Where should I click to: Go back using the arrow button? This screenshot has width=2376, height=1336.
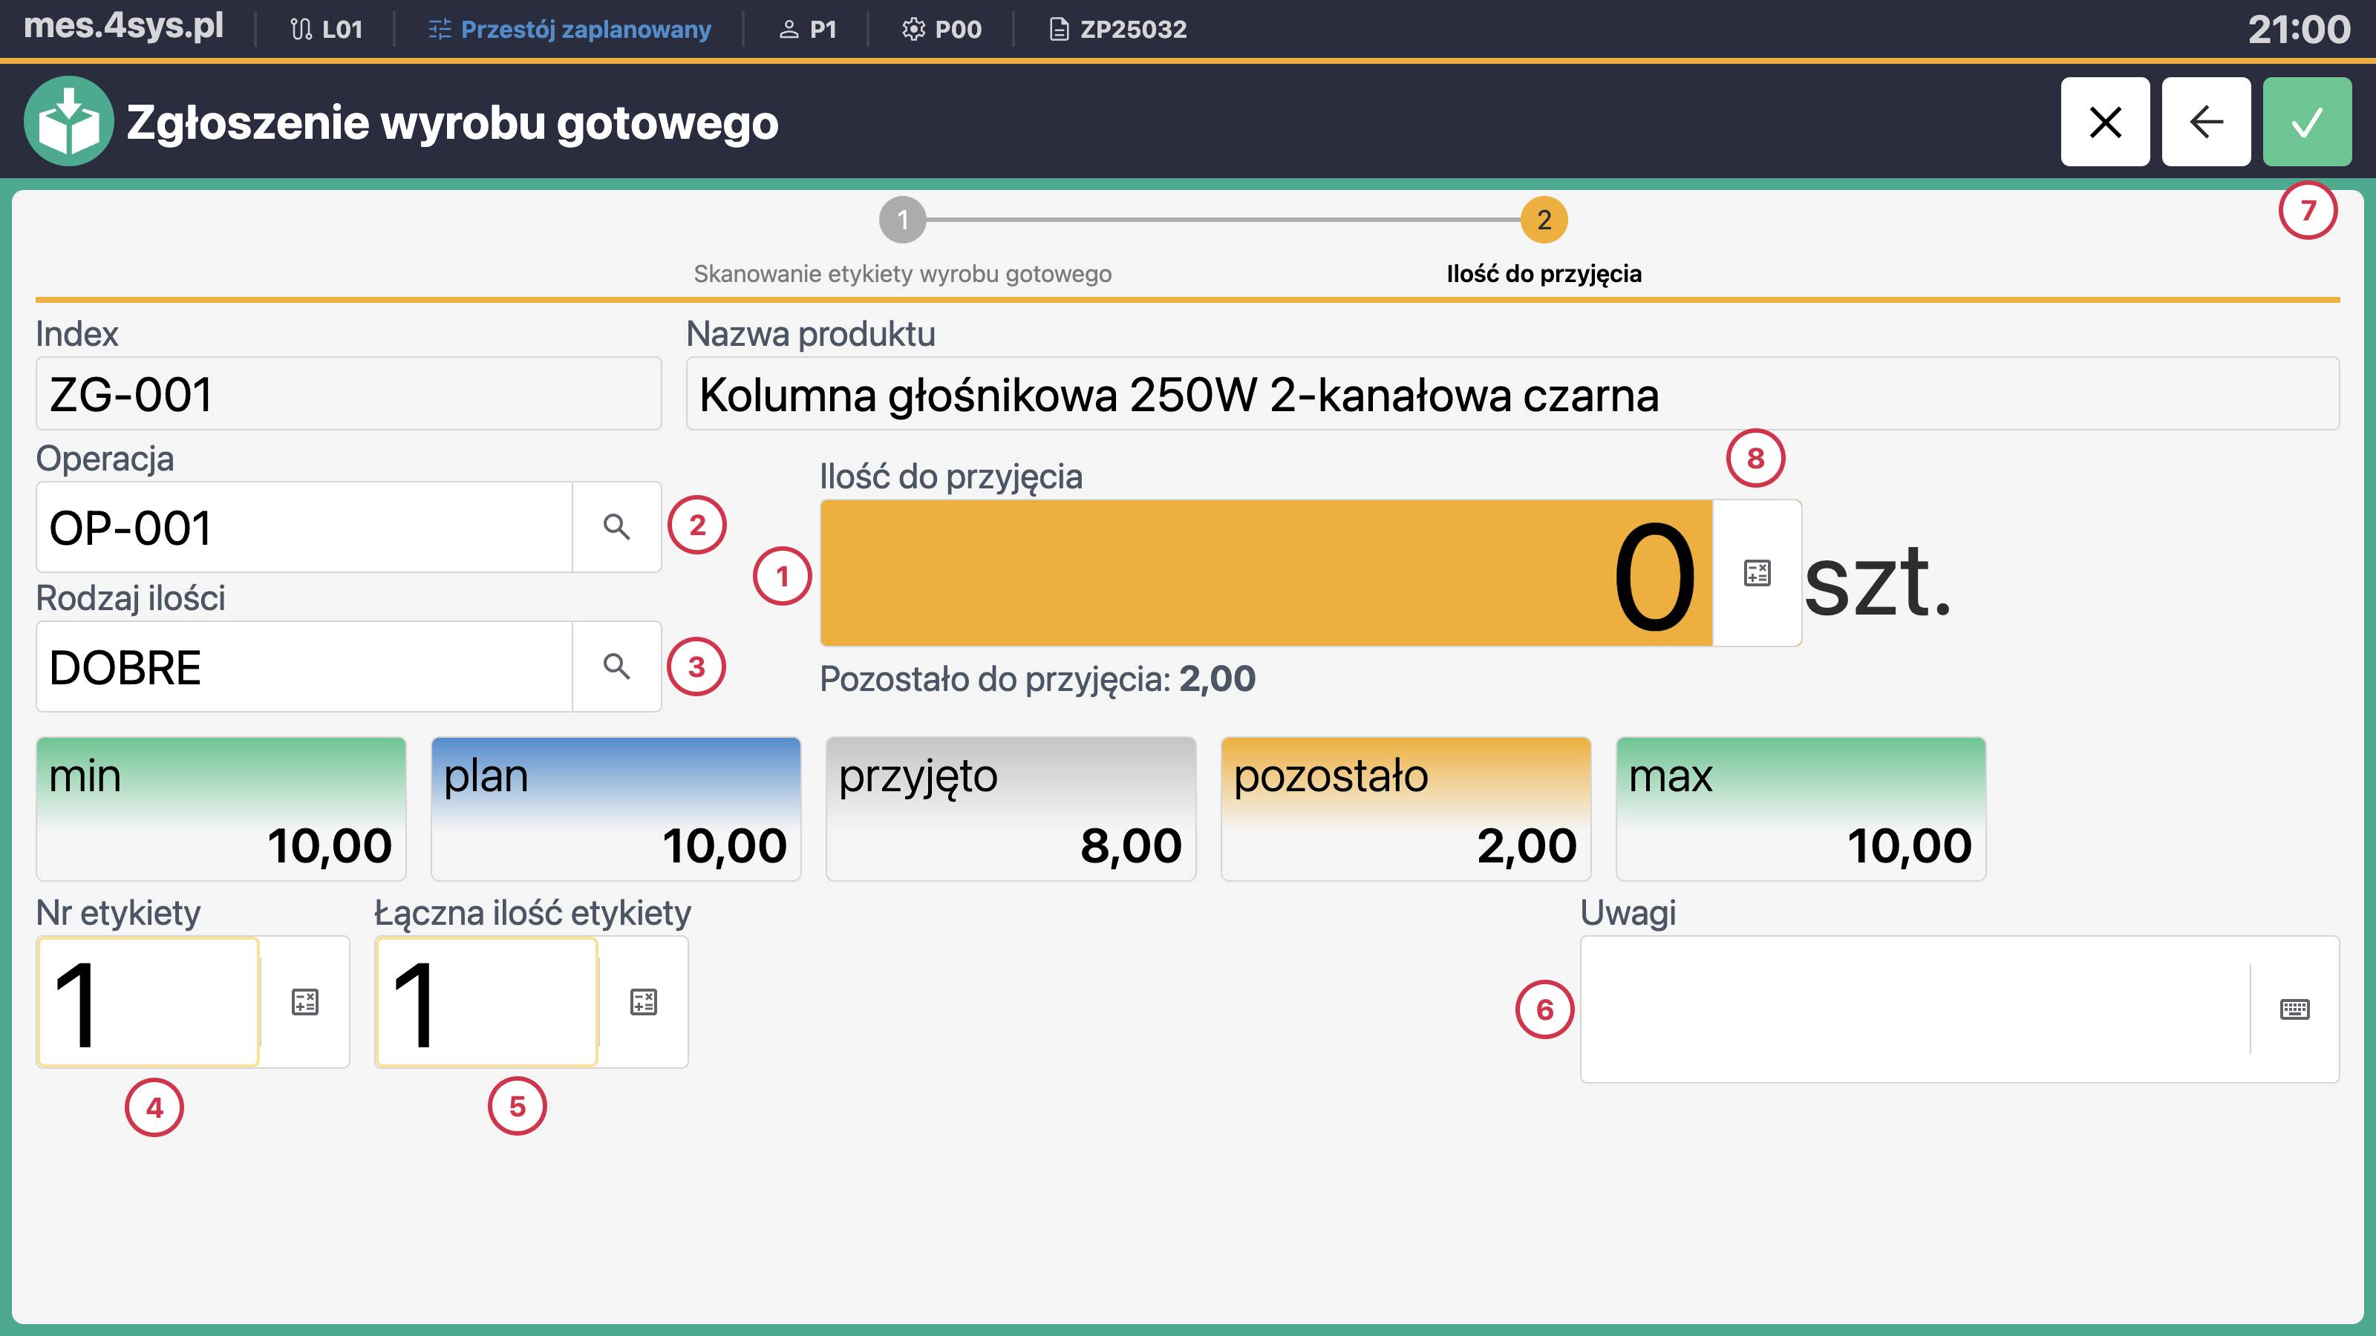pos(2205,119)
